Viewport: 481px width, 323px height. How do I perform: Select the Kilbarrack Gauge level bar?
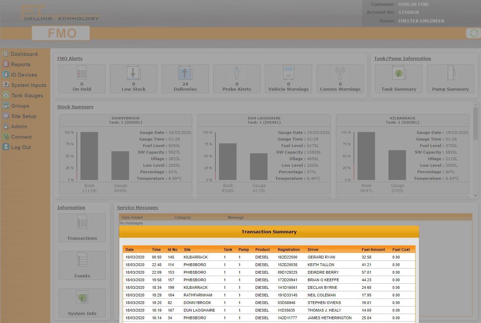point(397,165)
